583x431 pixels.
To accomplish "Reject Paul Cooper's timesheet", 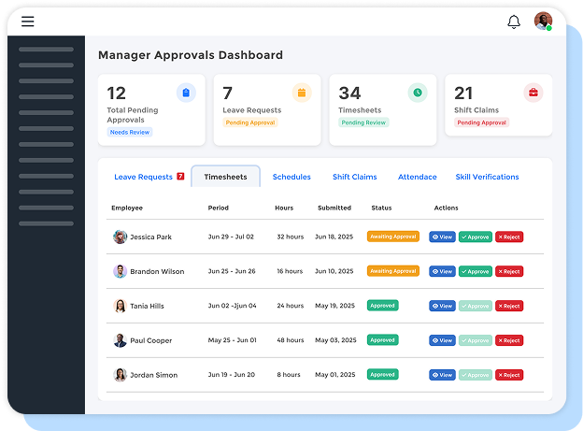I will (509, 340).
